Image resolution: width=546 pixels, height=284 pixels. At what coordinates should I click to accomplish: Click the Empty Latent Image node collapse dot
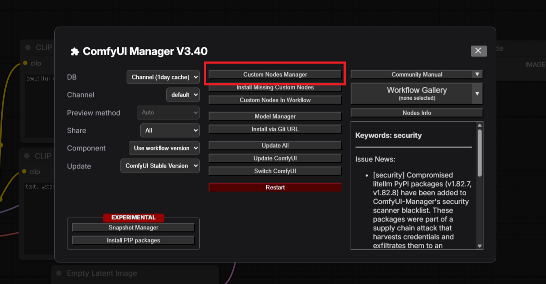pos(59,273)
